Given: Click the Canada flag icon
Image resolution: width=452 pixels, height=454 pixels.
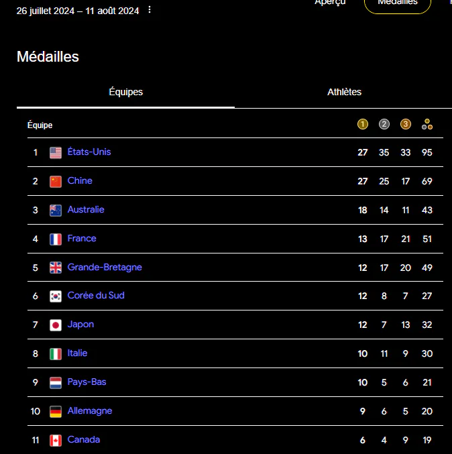Looking at the screenshot, I should (x=56, y=441).
